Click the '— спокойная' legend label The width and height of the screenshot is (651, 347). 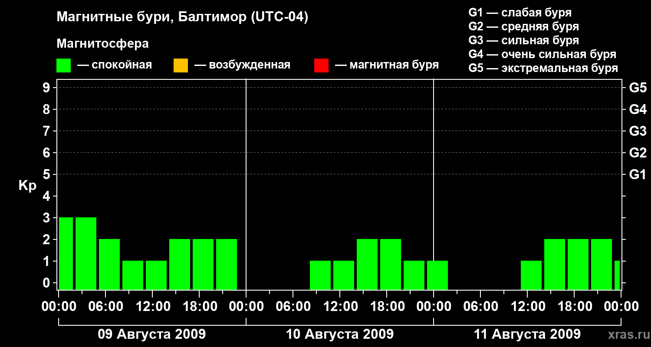tap(115, 65)
